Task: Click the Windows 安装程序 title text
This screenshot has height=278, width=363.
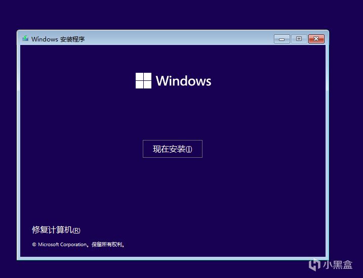Action: click(58, 39)
